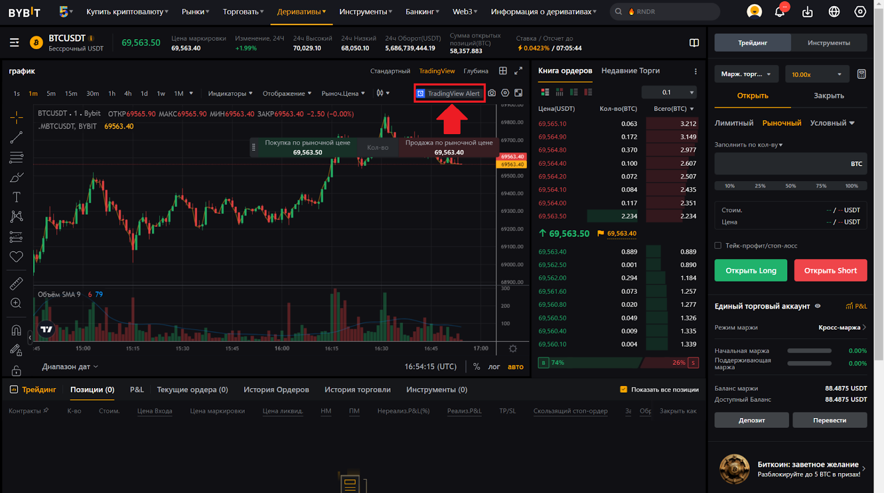Screen dimensions: 884x493
Task: Show bids-only green order book view
Action: coord(574,92)
